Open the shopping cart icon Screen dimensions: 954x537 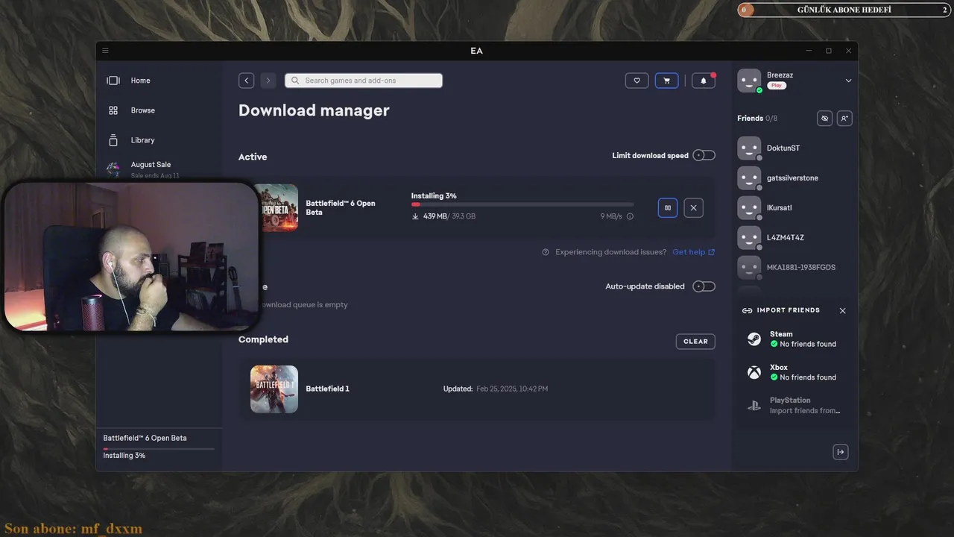click(666, 81)
